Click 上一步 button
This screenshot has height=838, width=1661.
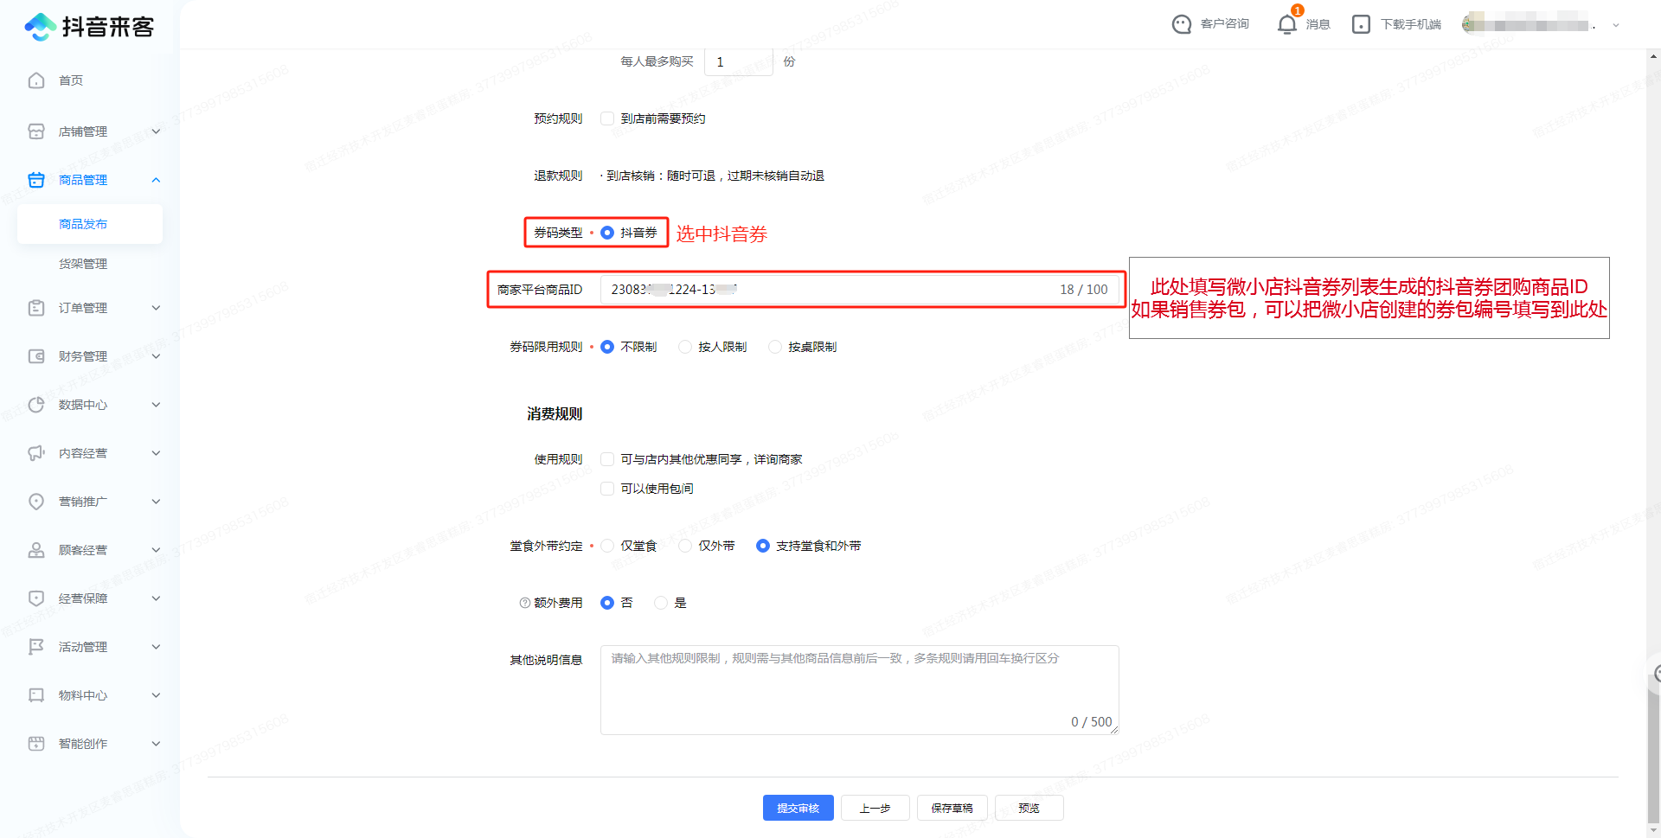click(875, 808)
